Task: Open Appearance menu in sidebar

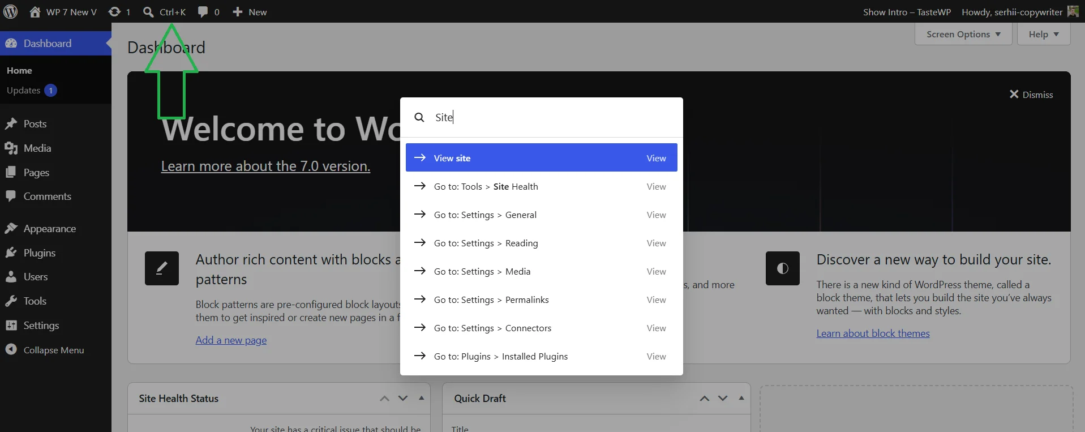Action: (x=55, y=229)
